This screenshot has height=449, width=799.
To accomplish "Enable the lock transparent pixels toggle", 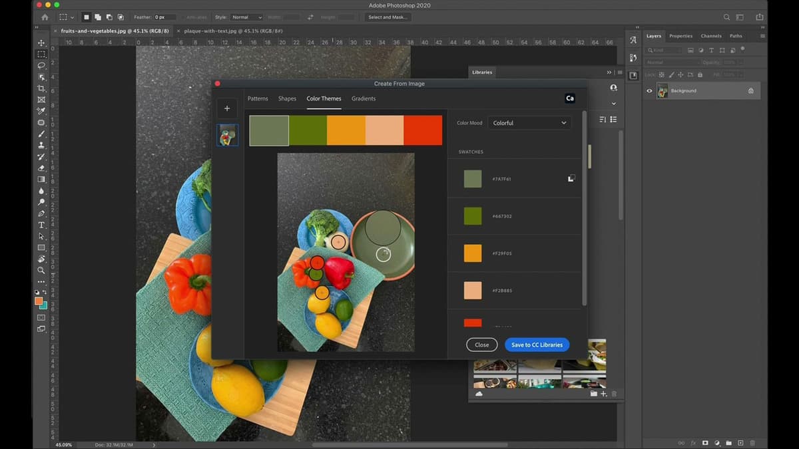I will click(661, 75).
